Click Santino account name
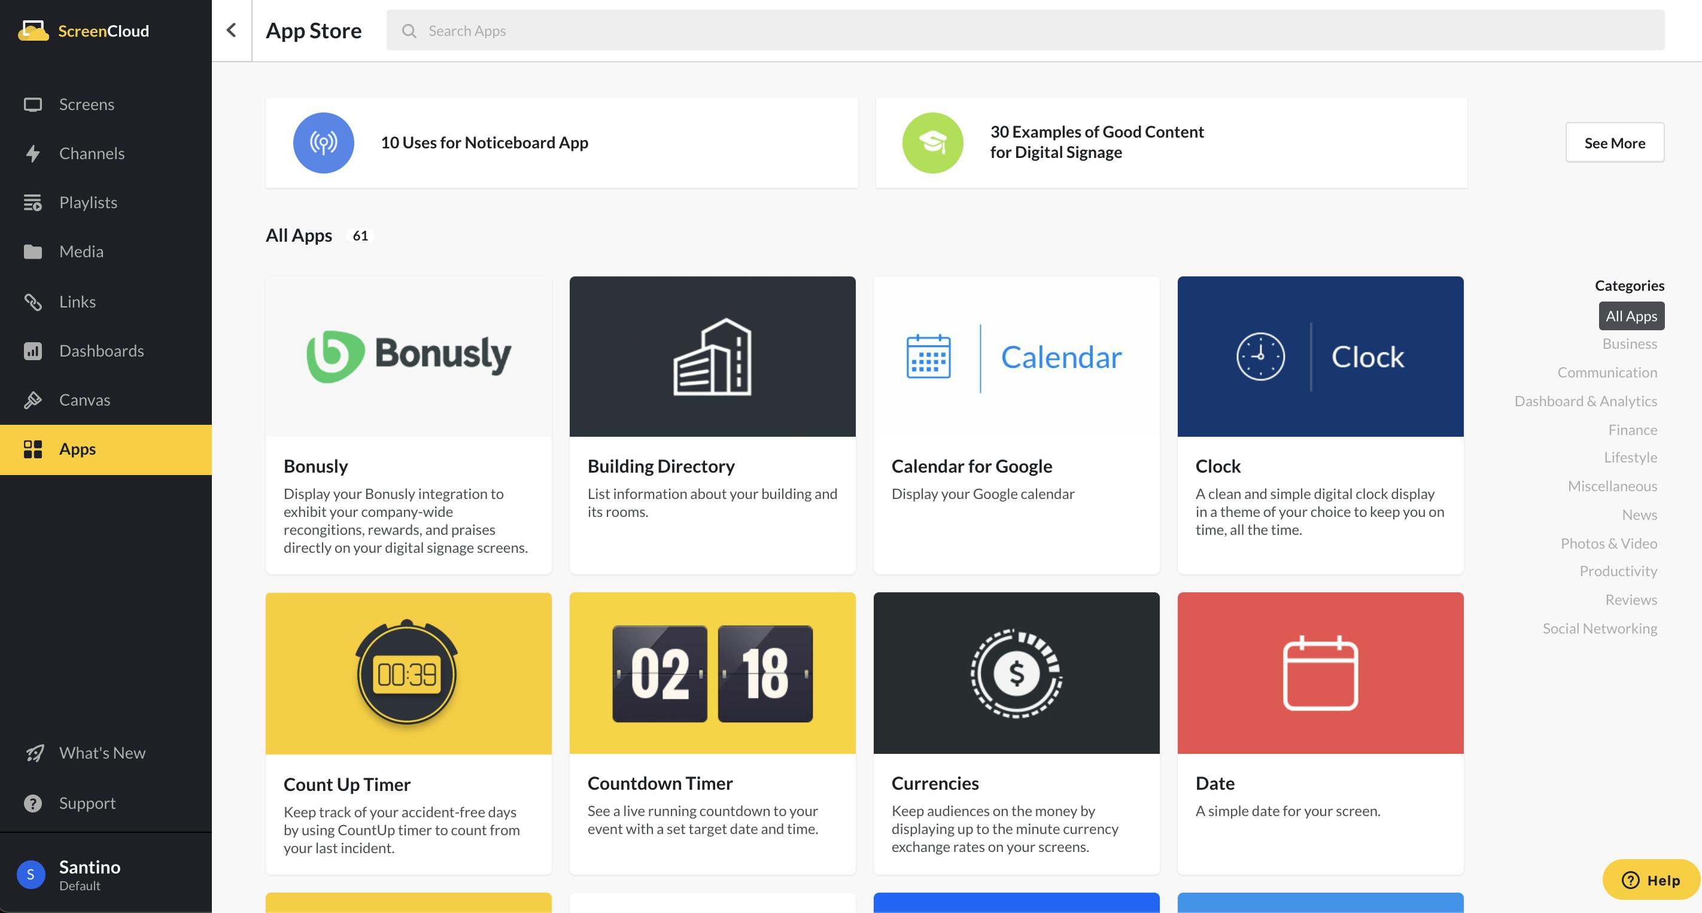The width and height of the screenshot is (1702, 913). click(90, 867)
